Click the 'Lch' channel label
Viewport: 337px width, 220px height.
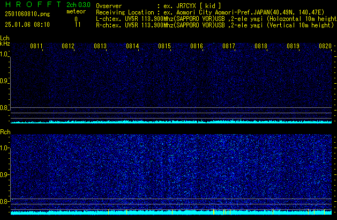[5, 38]
